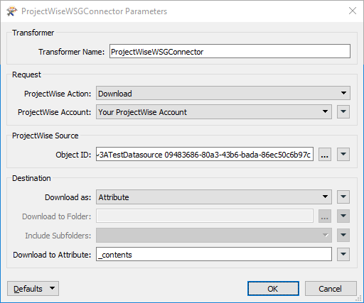Image resolution: width=364 pixels, height=303 pixels.
Task: Expand the Download as Attribute dropdown
Action: tap(214, 197)
